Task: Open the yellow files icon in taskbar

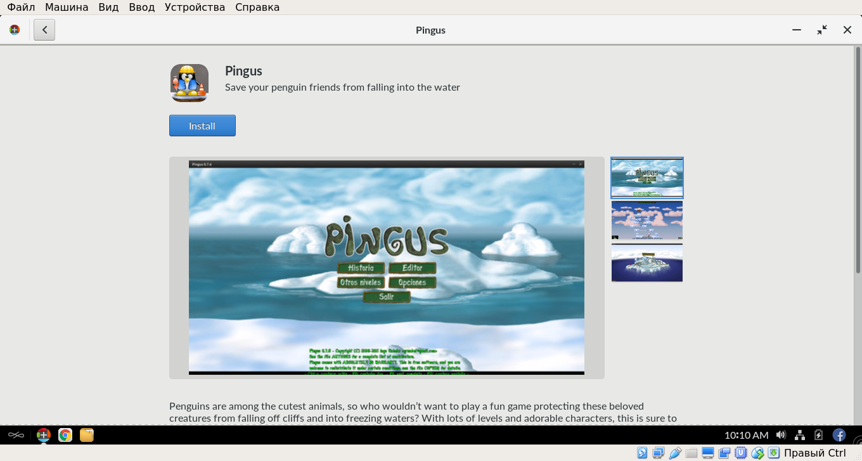Action: 87,435
